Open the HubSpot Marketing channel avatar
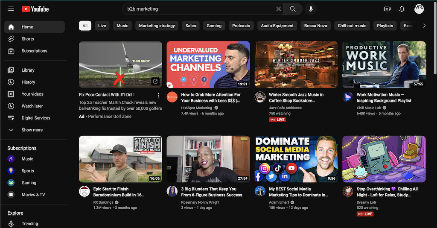Viewport: 437px width, 228px height. [x=172, y=97]
